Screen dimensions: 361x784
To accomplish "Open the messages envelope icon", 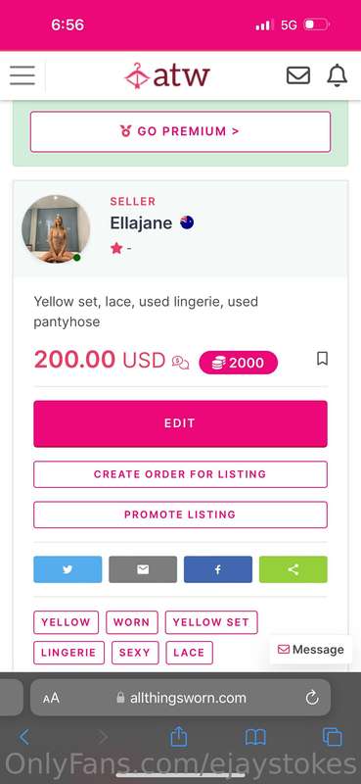I will tap(298, 75).
